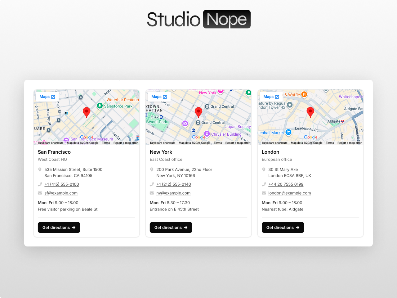397x298 pixels.
Task: Email london@example.com
Action: (290, 193)
